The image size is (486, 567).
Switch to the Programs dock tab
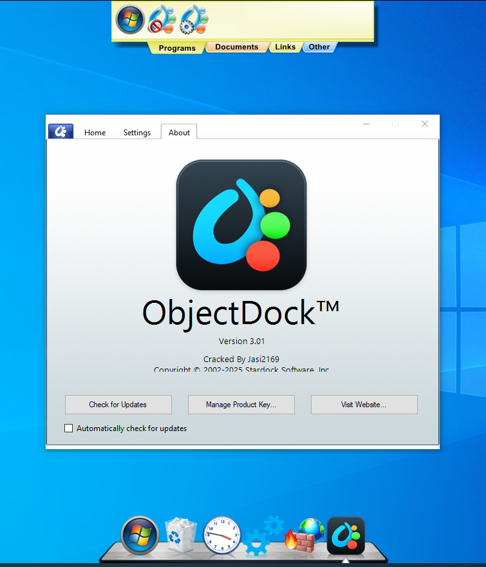click(x=177, y=48)
